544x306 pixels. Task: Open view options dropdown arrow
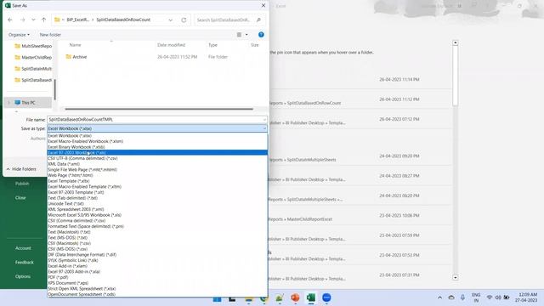click(246, 35)
